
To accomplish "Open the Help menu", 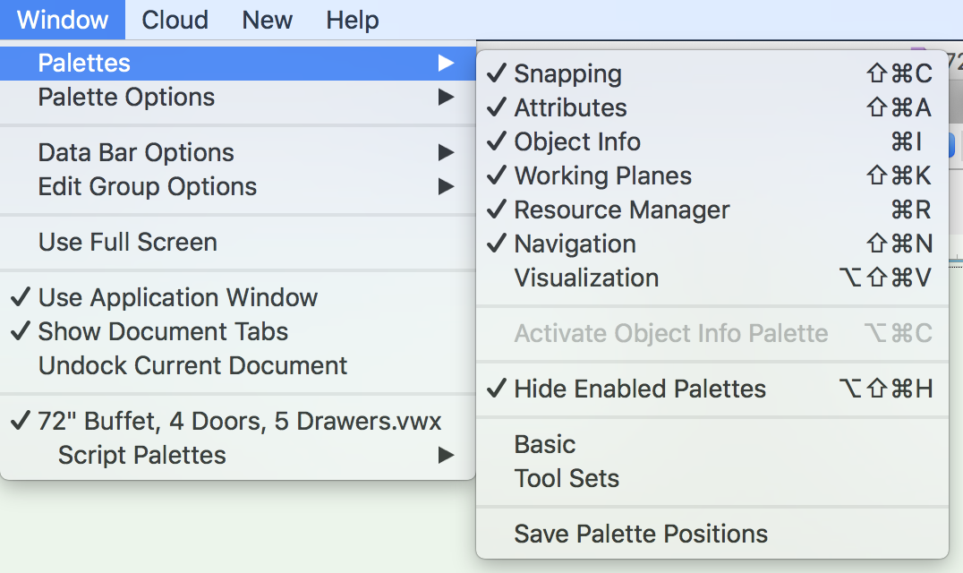I will tap(351, 20).
